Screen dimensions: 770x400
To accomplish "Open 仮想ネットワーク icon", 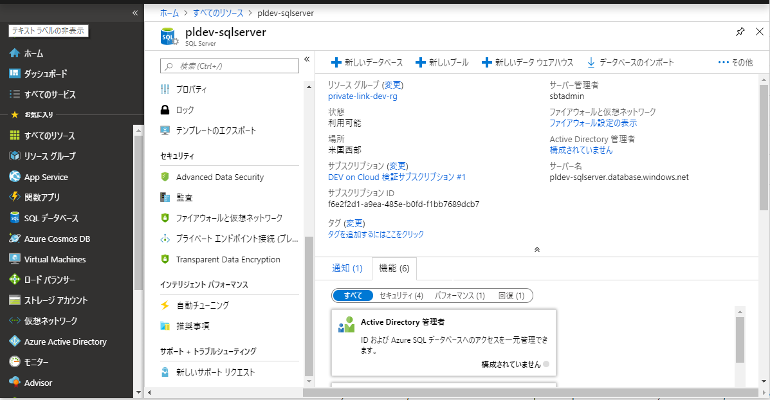I will click(x=15, y=321).
